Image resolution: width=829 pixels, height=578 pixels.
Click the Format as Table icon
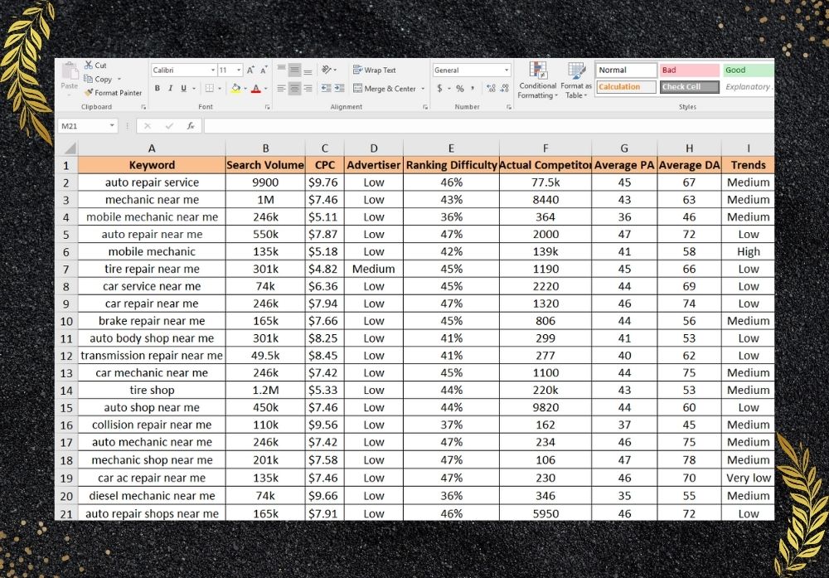576,80
